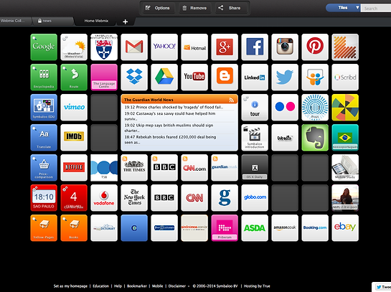Screen dimensions: 391x292
Task: Open the Facebook tile
Action: [x=255, y=47]
